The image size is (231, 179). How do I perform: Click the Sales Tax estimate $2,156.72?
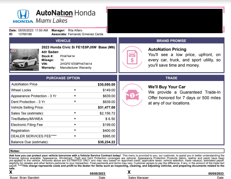pyautogui.click(x=107, y=113)
